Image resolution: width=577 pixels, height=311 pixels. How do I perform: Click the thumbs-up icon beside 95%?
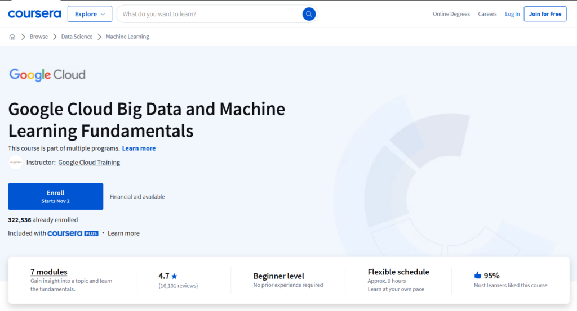[478, 275]
